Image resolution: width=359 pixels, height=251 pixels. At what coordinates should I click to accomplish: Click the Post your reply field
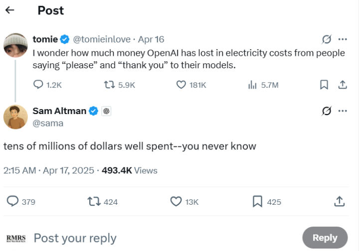150,238
